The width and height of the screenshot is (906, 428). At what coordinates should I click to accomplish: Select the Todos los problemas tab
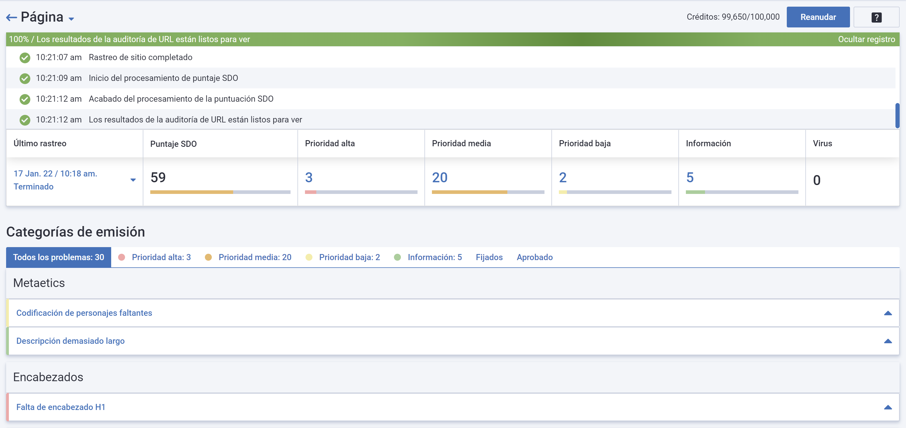point(58,257)
